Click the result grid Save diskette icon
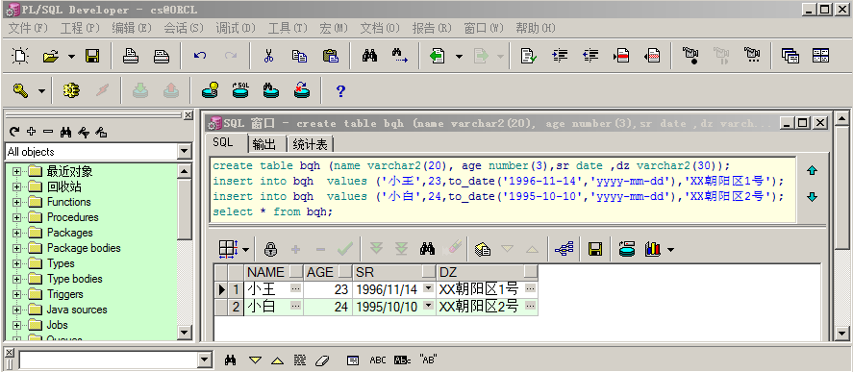The width and height of the screenshot is (853, 372). pyautogui.click(x=595, y=249)
